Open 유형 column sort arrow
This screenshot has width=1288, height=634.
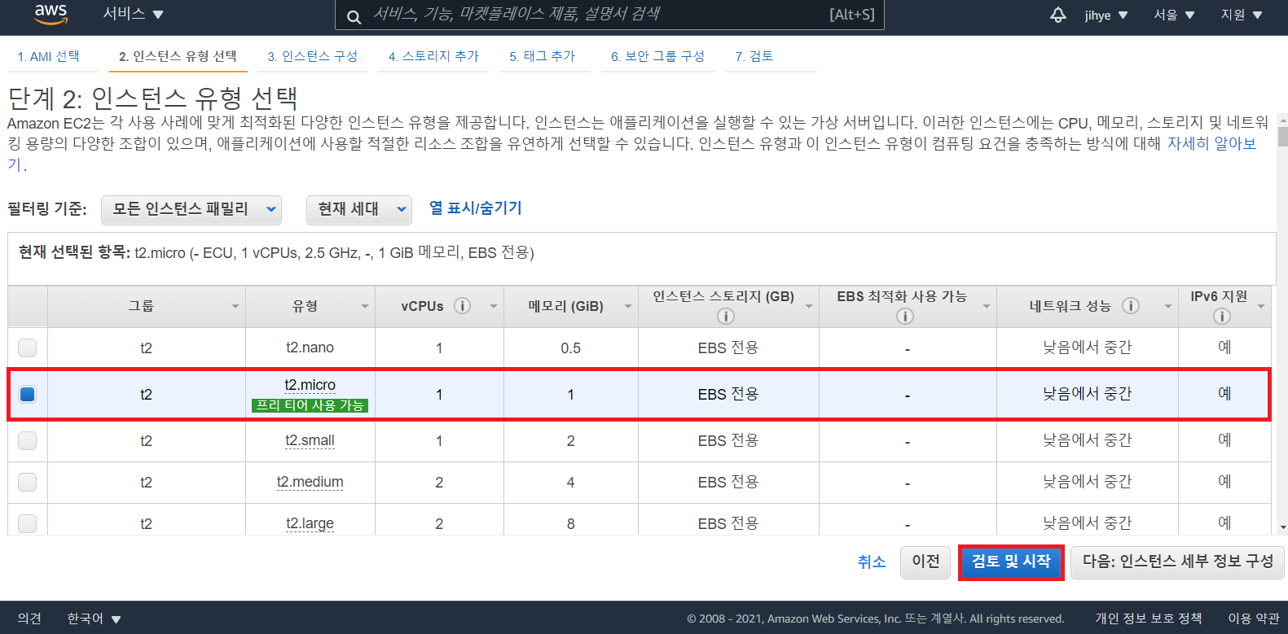click(x=365, y=307)
